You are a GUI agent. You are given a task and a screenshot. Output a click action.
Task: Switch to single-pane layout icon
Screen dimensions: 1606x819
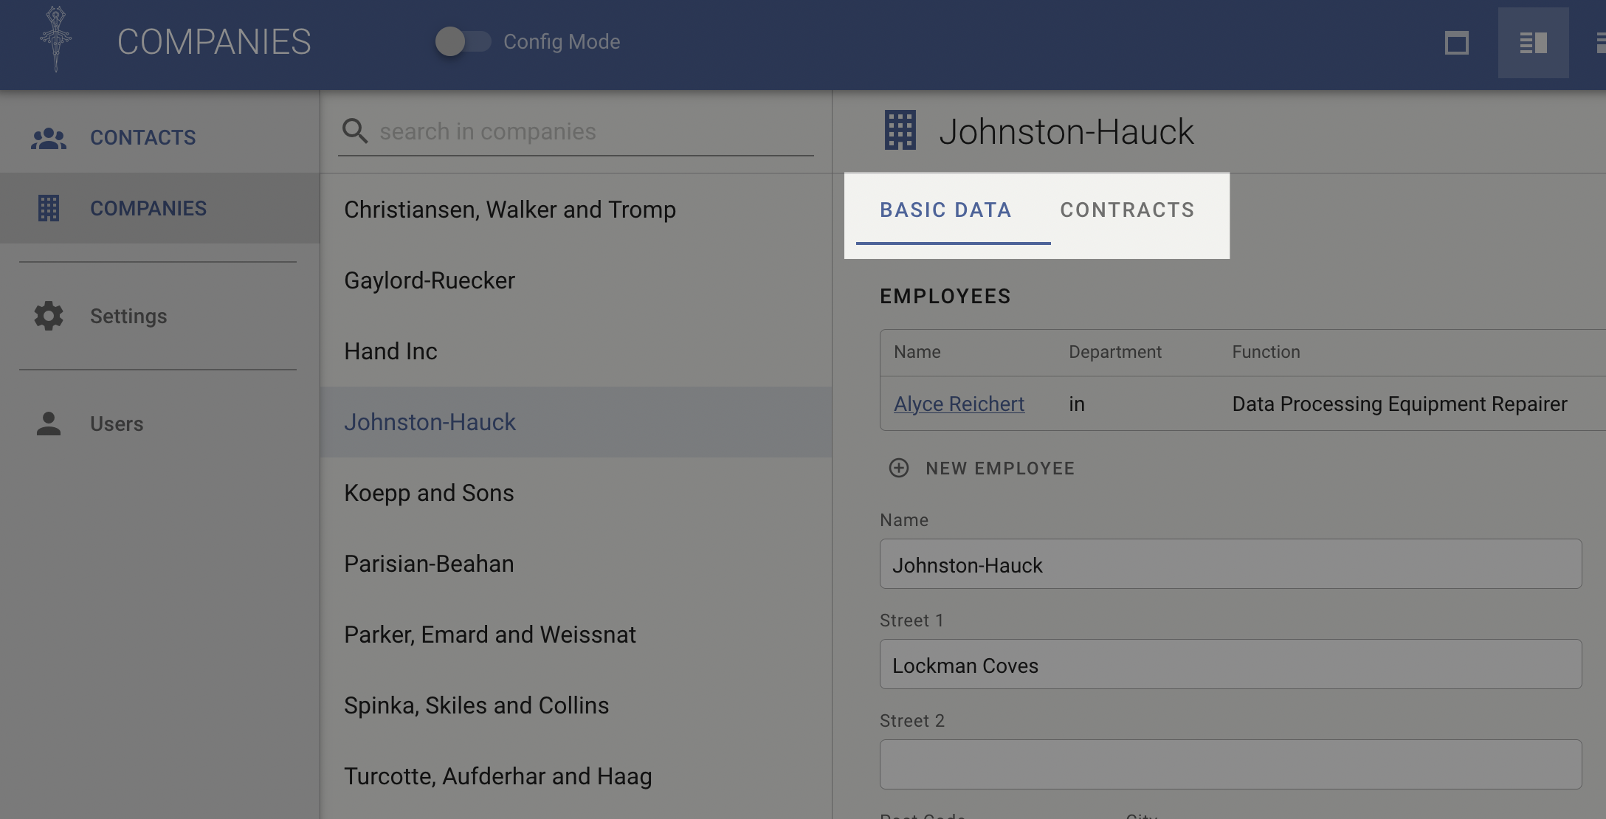click(x=1456, y=43)
